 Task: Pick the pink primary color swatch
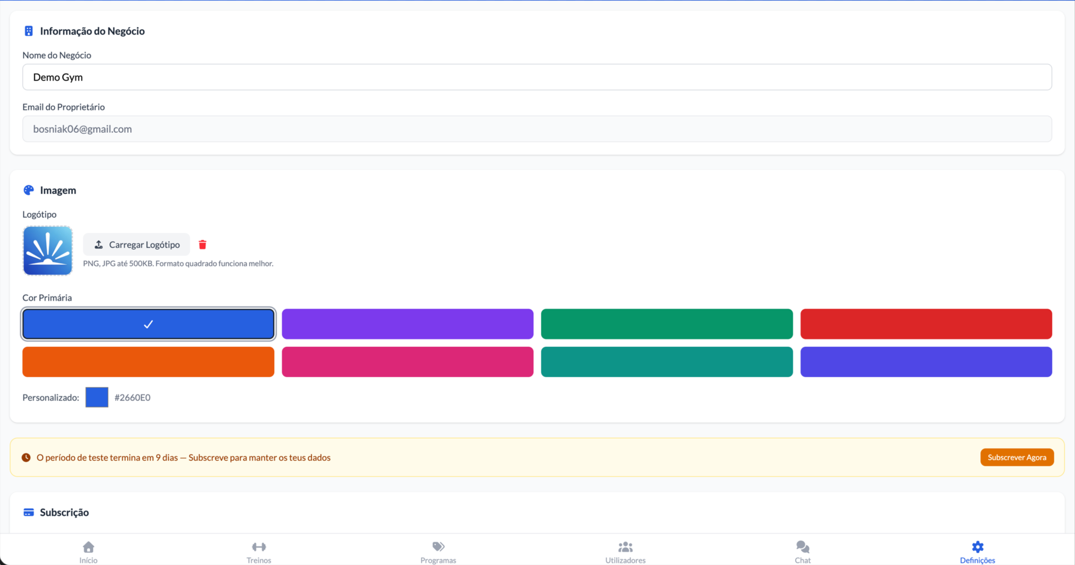(x=408, y=361)
